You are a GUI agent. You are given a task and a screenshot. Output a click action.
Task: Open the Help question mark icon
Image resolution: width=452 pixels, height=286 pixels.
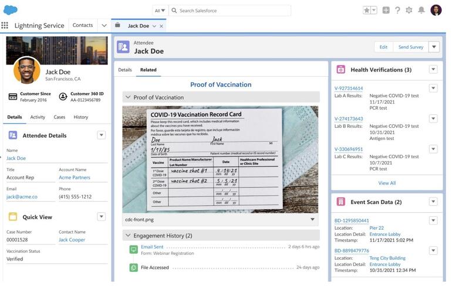(x=397, y=11)
